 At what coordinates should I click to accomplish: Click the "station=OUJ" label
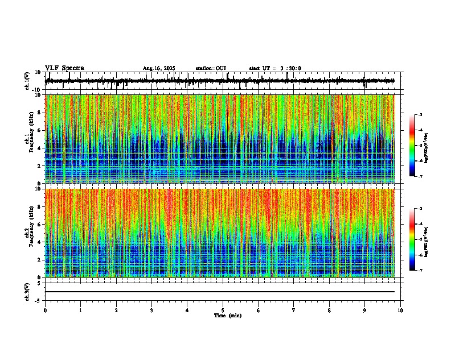point(211,68)
